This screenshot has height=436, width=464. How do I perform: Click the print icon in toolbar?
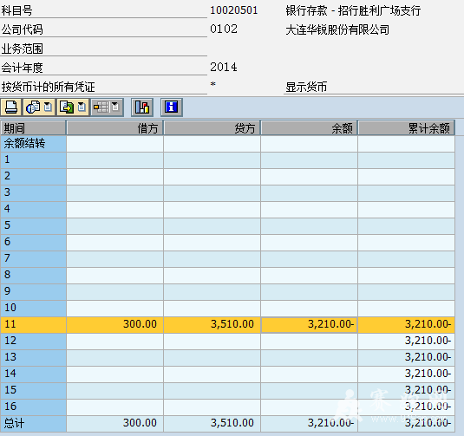click(x=11, y=107)
